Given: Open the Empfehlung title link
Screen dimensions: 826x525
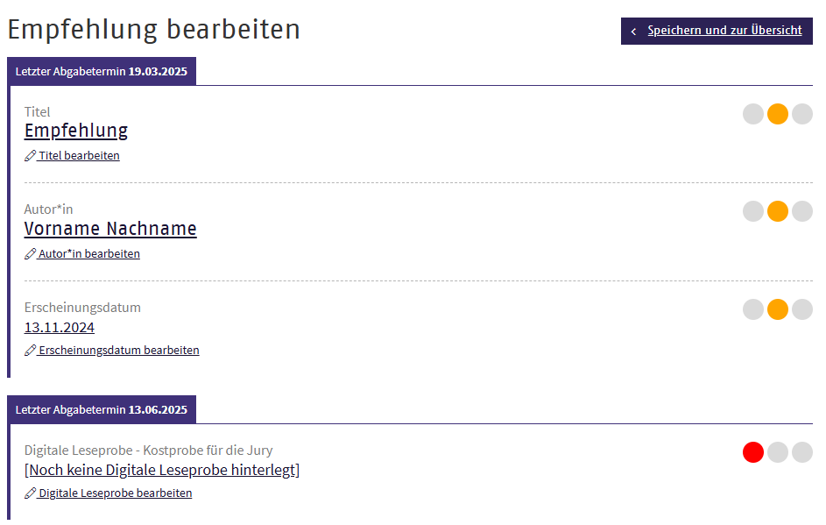Looking at the screenshot, I should coord(76,131).
